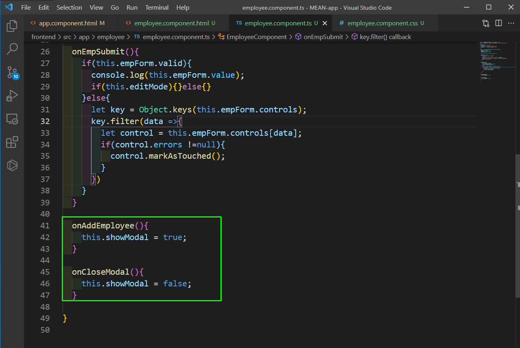Click the key.filter() callback breadcrumb
Viewport: 520px width, 348px height.
pyautogui.click(x=381, y=37)
